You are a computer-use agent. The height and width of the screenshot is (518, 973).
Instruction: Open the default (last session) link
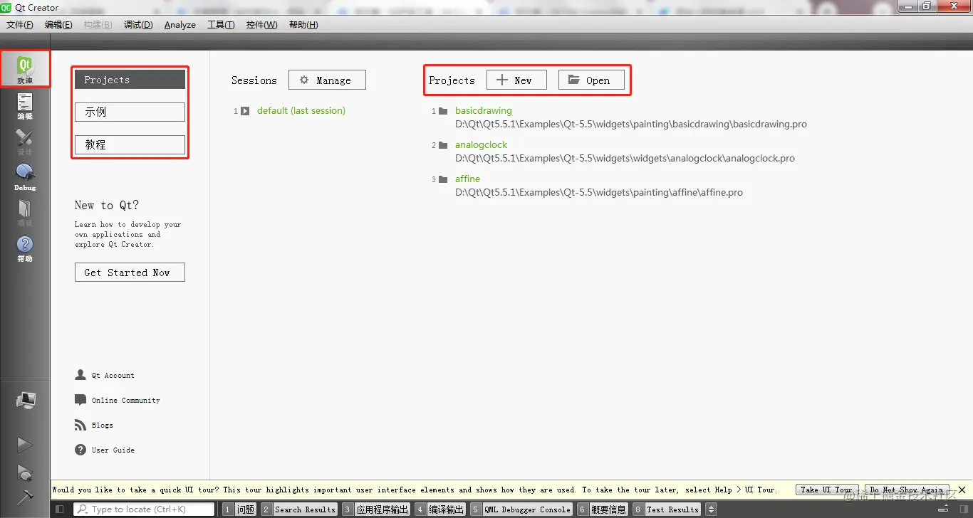point(301,111)
